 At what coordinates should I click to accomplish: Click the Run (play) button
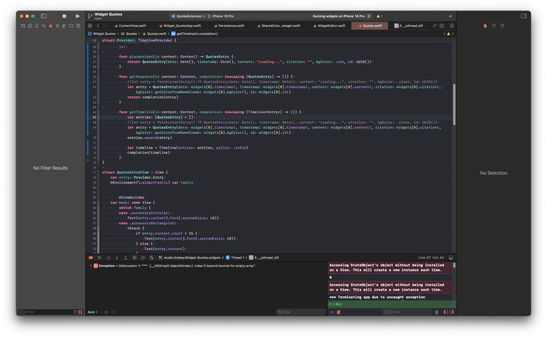(x=77, y=15)
